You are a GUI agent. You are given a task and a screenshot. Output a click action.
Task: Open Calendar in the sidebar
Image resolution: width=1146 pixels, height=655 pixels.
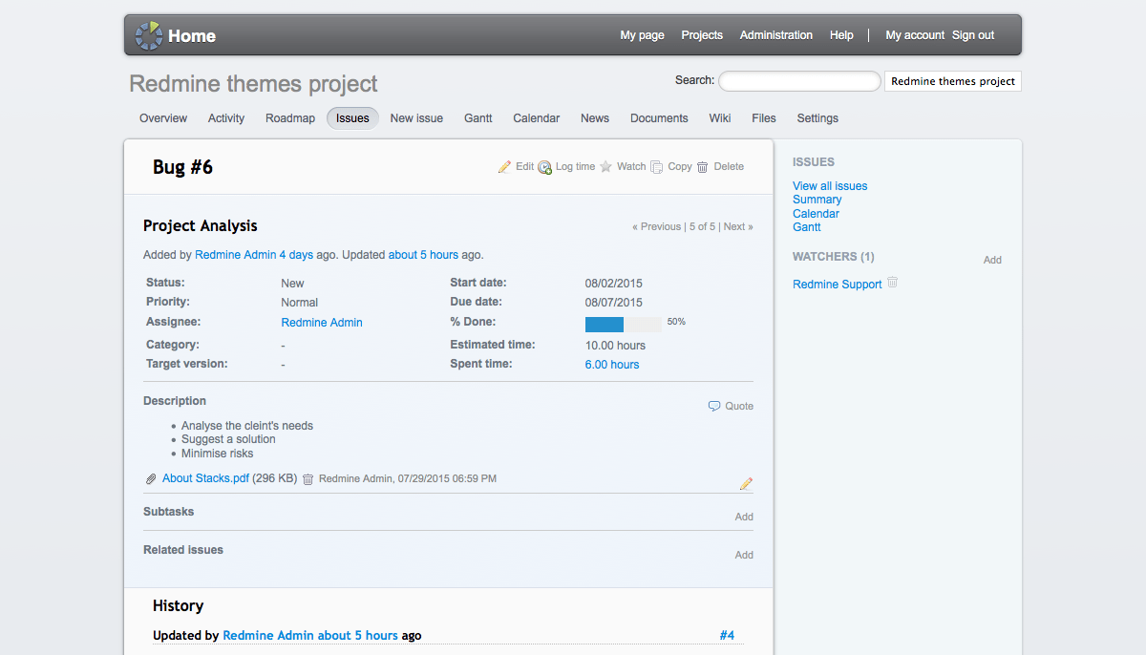pos(817,214)
